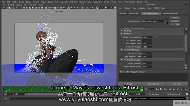Screen dimensions: 190x106
Task: Click the Droplet Threshold value field
Action: coord(147,53)
